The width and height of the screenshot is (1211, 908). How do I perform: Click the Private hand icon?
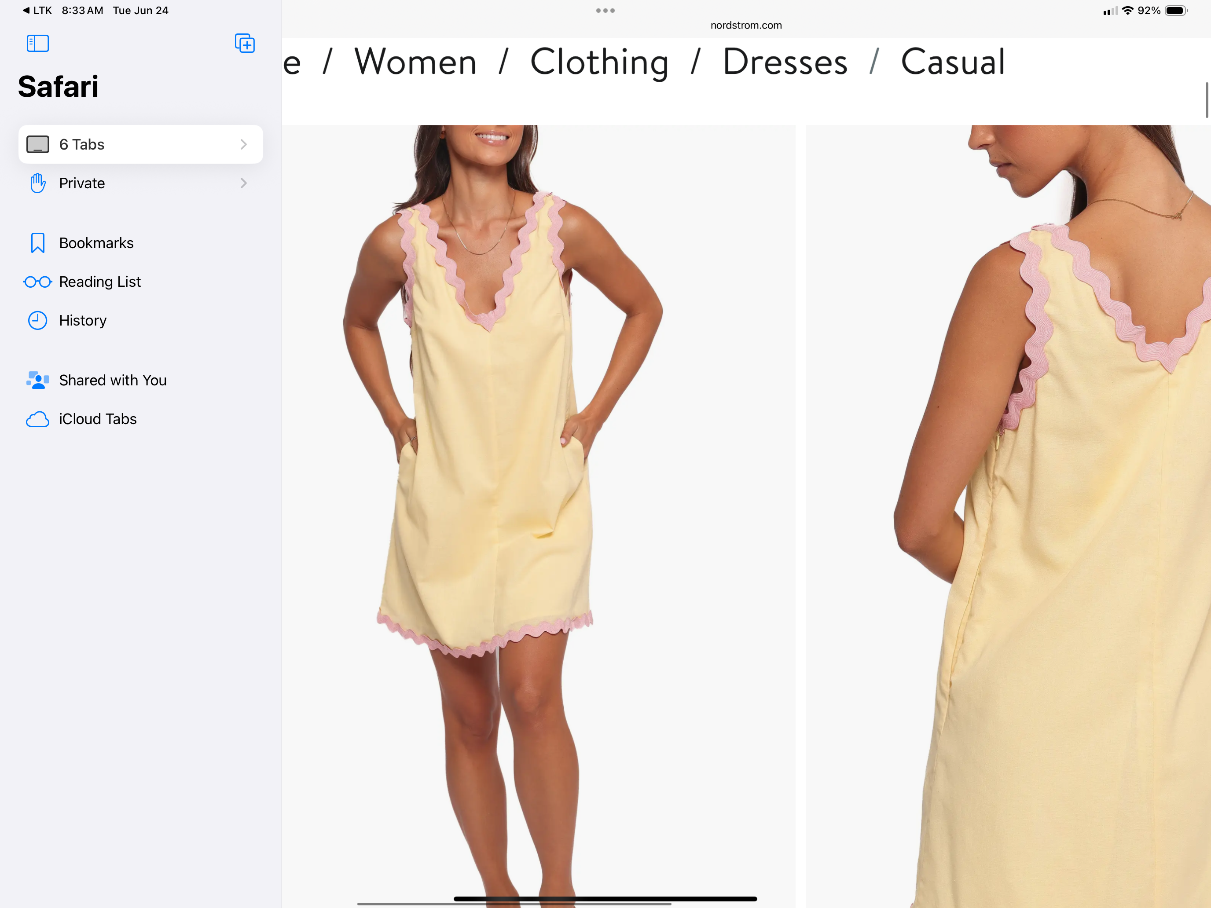point(38,183)
